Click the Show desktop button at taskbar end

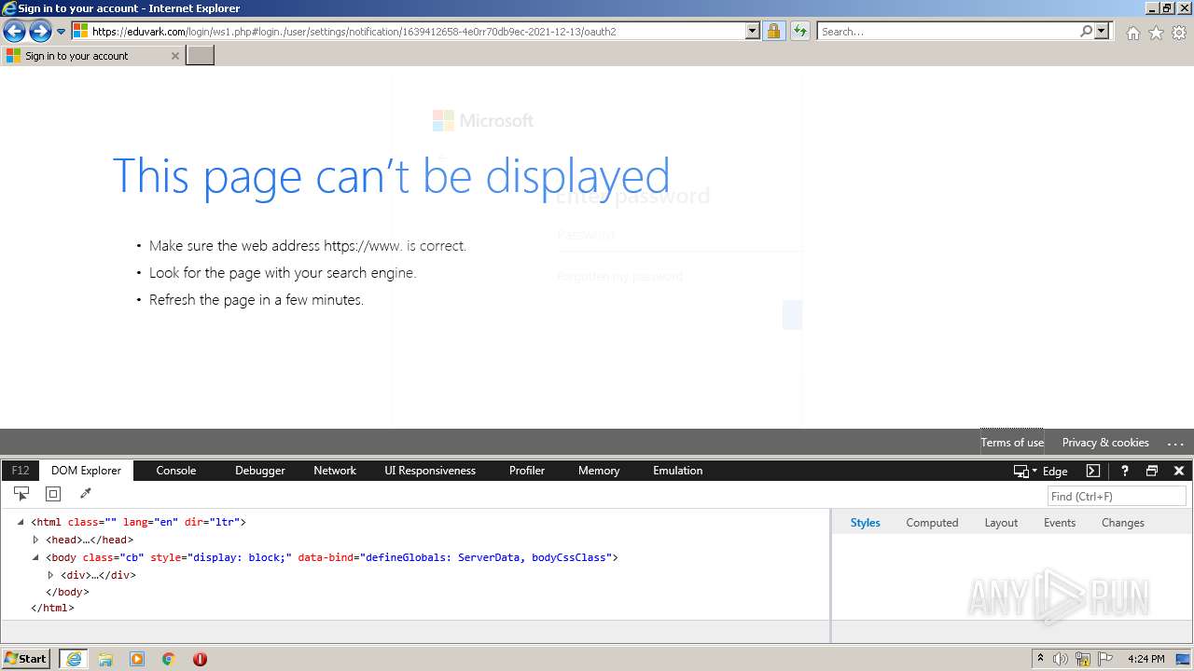coord(1184,659)
